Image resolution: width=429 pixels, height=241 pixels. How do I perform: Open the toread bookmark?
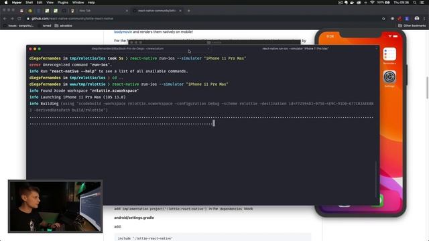pos(45,25)
